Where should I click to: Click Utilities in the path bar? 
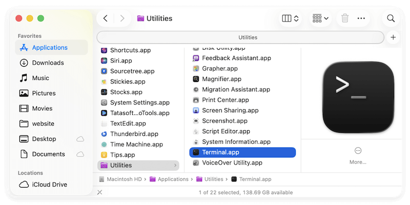point(210,179)
